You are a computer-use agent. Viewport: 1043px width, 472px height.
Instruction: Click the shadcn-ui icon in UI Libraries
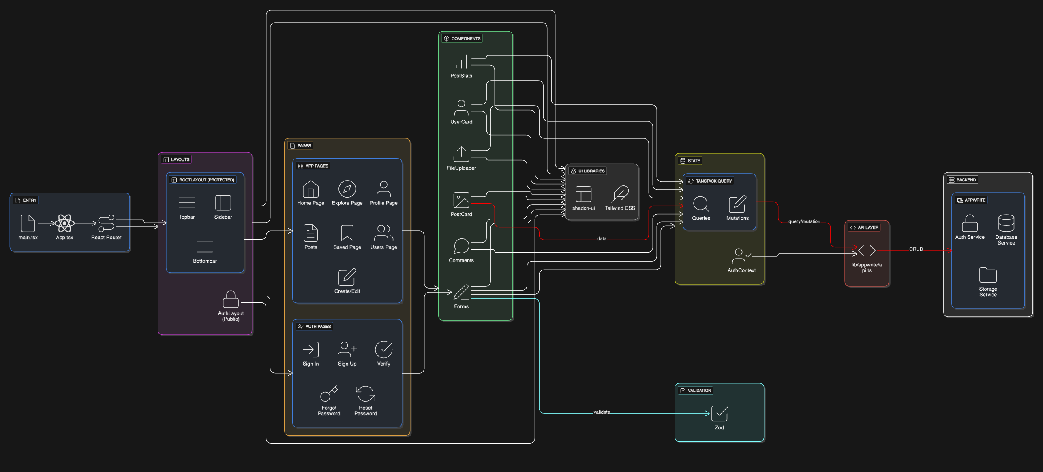(x=584, y=194)
